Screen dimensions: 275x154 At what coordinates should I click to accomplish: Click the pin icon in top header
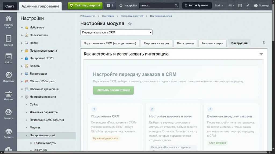[x=248, y=6]
